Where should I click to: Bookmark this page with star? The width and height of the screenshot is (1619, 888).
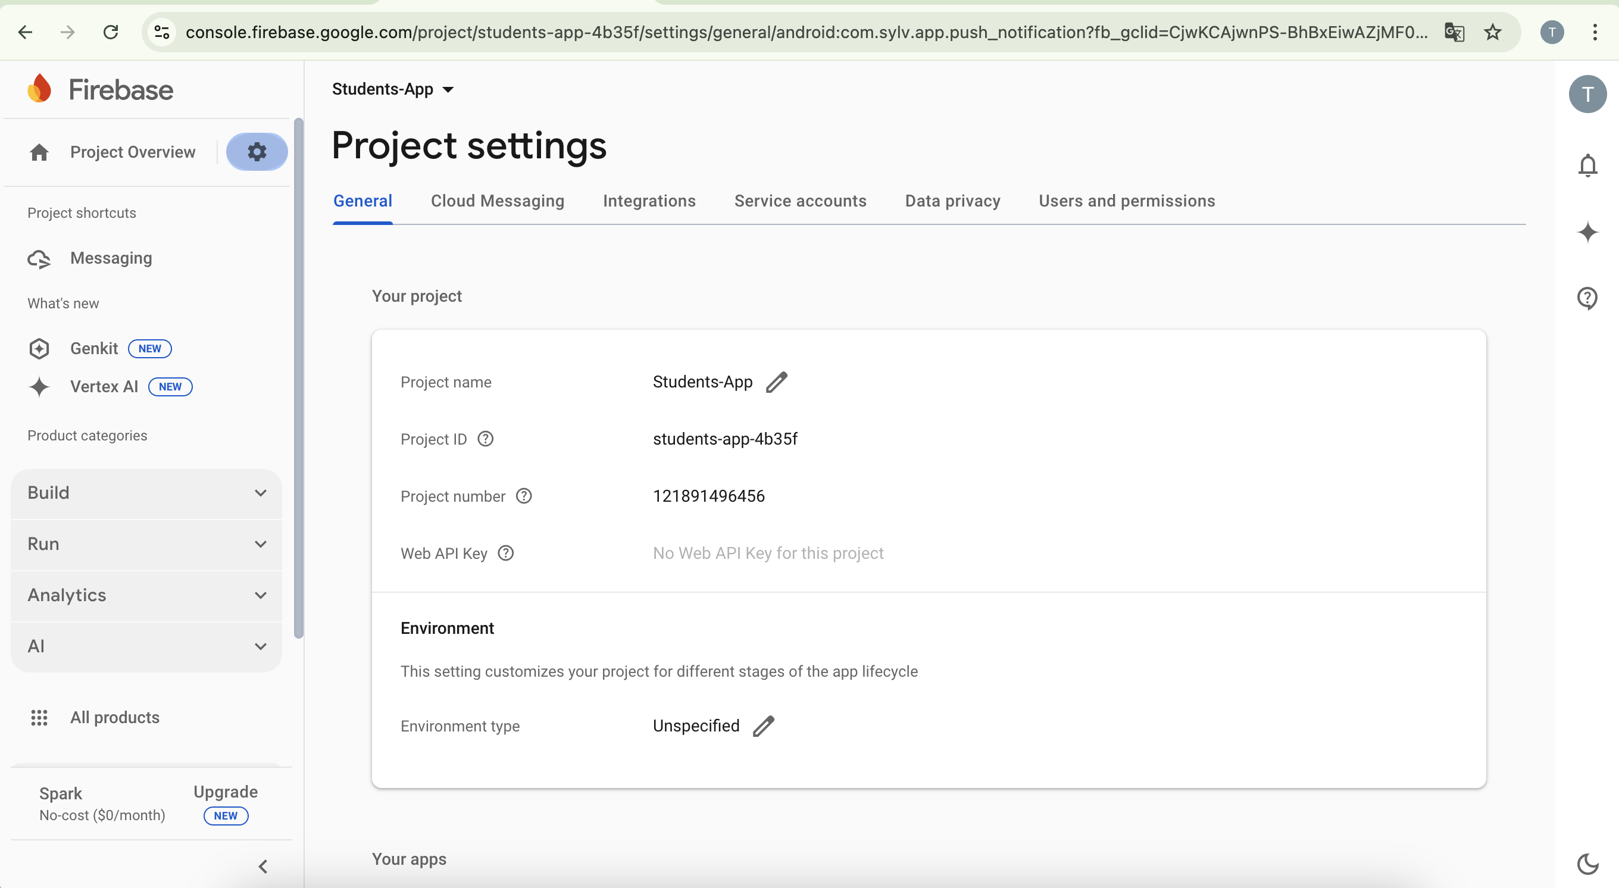[1493, 32]
